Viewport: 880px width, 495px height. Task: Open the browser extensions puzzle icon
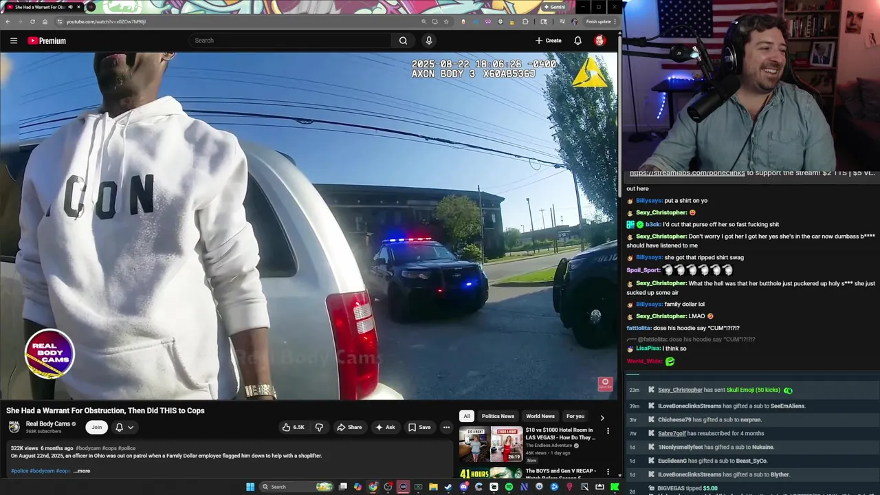pyautogui.click(x=525, y=21)
